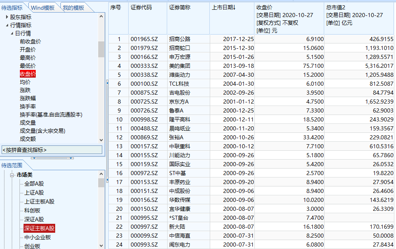Select the 均价 indicator
Screen dimensions: 396x249
tap(25, 82)
